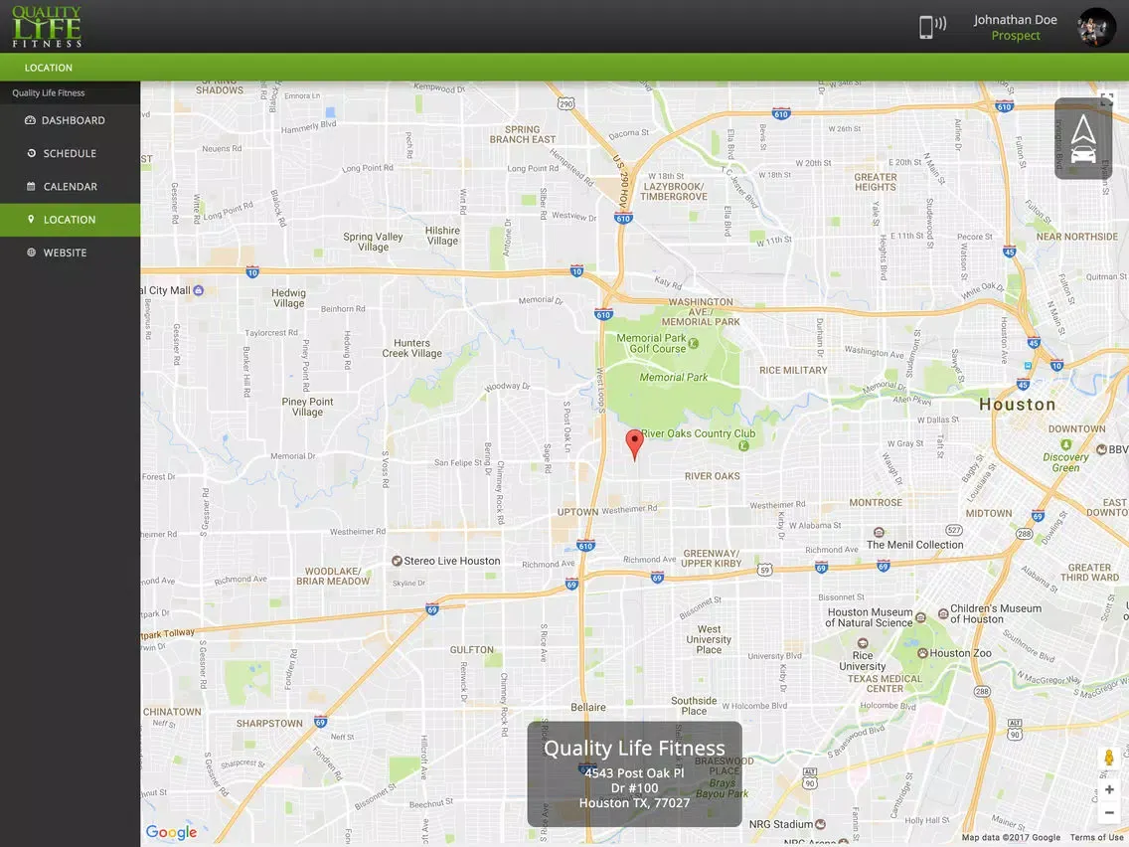Viewport: 1129px width, 847px height.
Task: Click Children's Museum of Houston marker
Action: tap(942, 613)
